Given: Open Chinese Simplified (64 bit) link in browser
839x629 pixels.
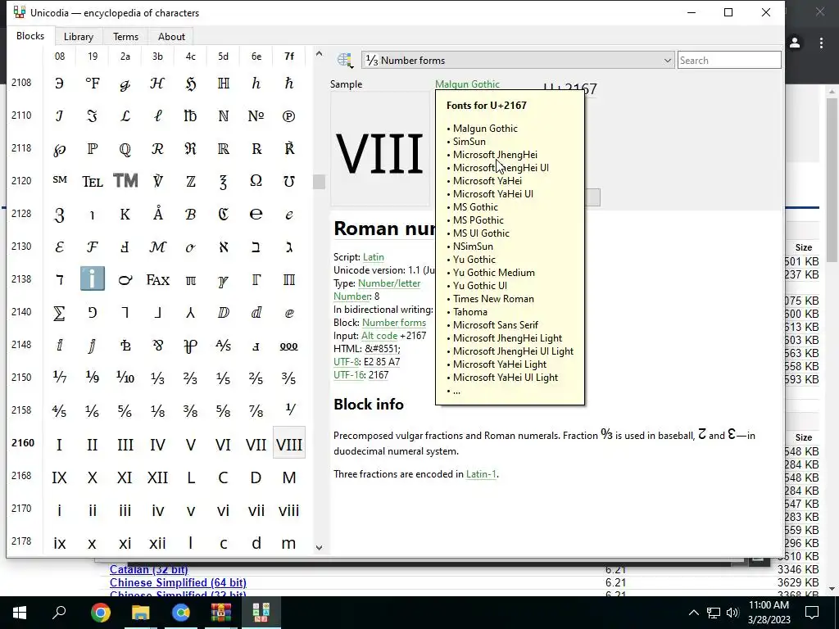Looking at the screenshot, I should pyautogui.click(x=178, y=582).
